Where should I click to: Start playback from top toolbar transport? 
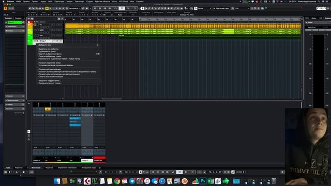[x=128, y=8]
